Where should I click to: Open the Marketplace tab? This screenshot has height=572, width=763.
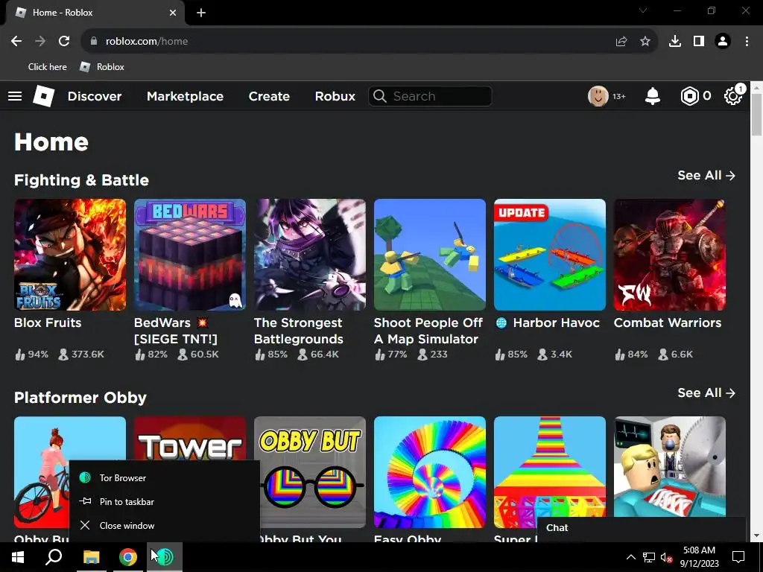pyautogui.click(x=185, y=96)
